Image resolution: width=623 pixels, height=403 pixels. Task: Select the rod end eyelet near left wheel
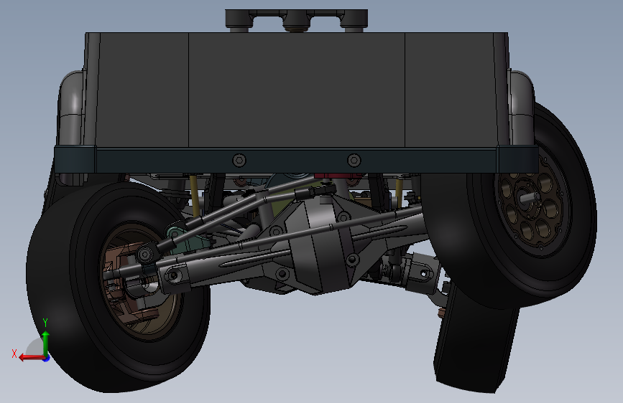click(x=145, y=254)
